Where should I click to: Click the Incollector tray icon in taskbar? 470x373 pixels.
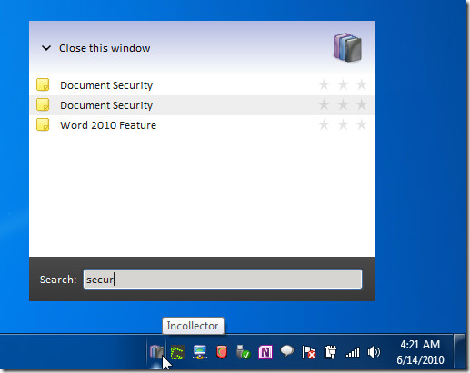pos(156,352)
